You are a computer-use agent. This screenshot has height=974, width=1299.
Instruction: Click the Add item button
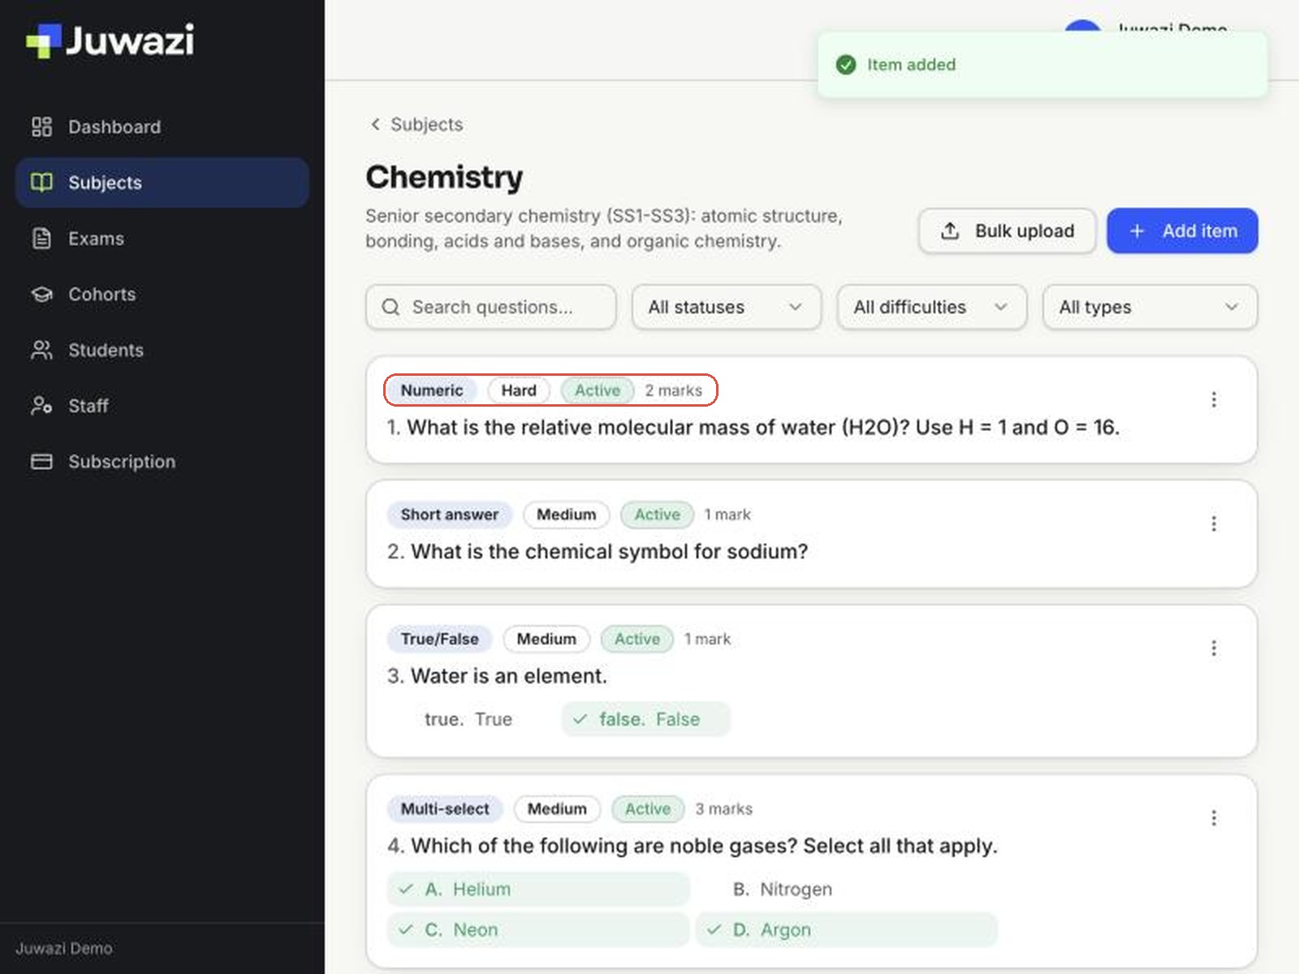coord(1182,231)
